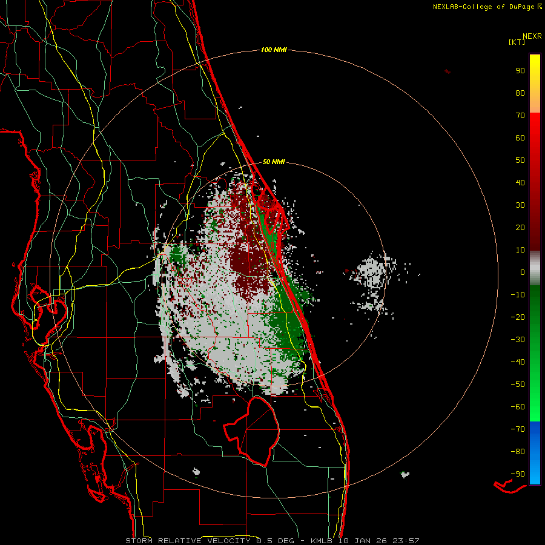This screenshot has width=545, height=545.
Task: Click the [KT] units label
Action: [x=517, y=42]
